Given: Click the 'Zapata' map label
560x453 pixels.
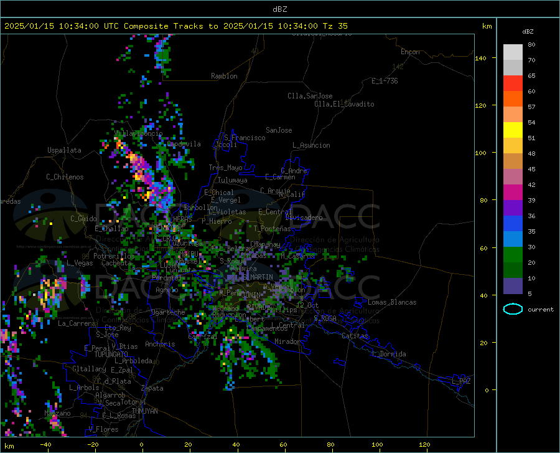Looking at the screenshot, I should pyautogui.click(x=152, y=388).
